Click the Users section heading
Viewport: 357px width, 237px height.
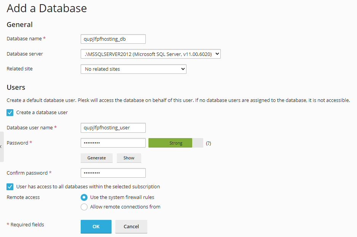click(x=16, y=87)
